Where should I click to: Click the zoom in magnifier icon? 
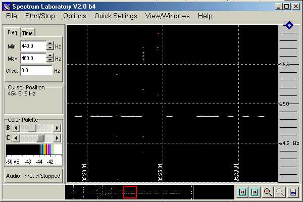point(268,192)
